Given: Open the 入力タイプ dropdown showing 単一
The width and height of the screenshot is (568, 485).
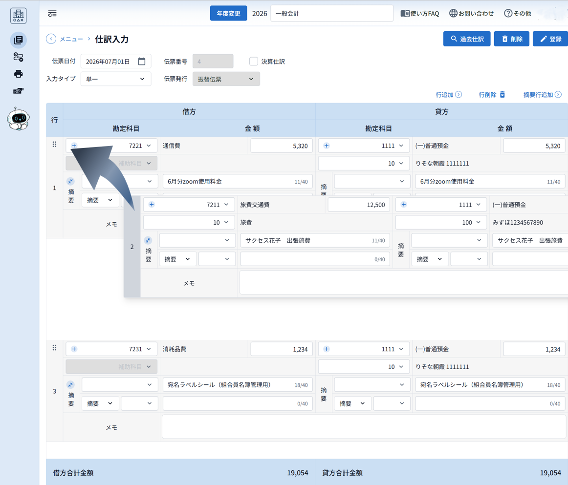Looking at the screenshot, I should (116, 79).
